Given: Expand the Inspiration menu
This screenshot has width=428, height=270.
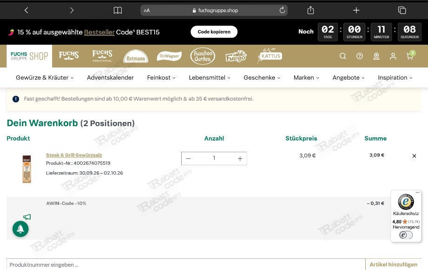Looking at the screenshot, I should (395, 78).
